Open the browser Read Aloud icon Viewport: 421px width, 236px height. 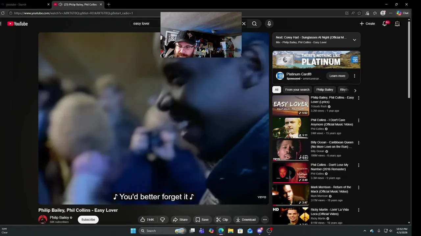[353, 13]
